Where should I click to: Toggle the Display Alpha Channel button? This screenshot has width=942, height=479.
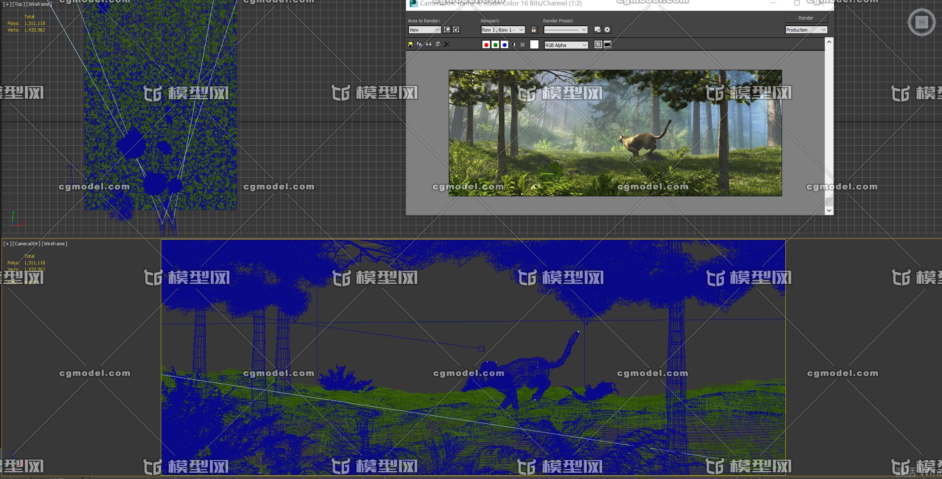point(514,45)
